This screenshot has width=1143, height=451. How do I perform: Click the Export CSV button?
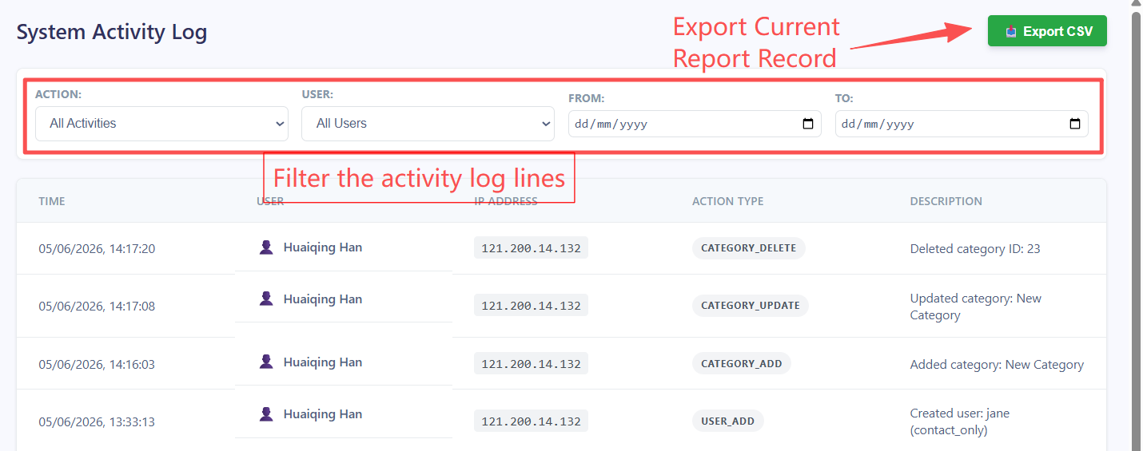pyautogui.click(x=1047, y=31)
